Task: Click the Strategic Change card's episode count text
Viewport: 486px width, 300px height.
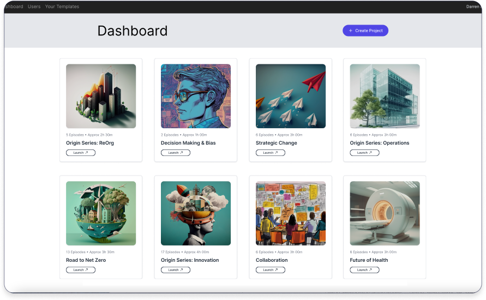Action: coord(279,135)
